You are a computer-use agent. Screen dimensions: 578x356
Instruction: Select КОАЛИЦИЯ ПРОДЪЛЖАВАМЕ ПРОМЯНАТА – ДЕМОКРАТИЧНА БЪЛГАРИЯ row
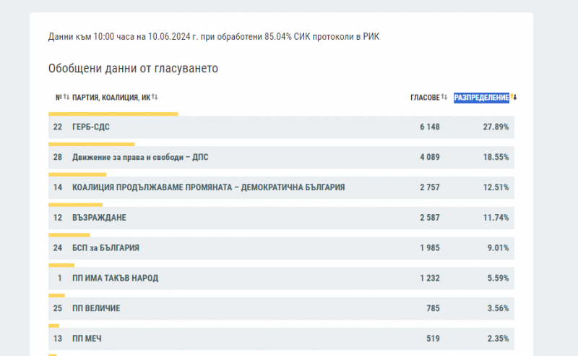coord(281,187)
